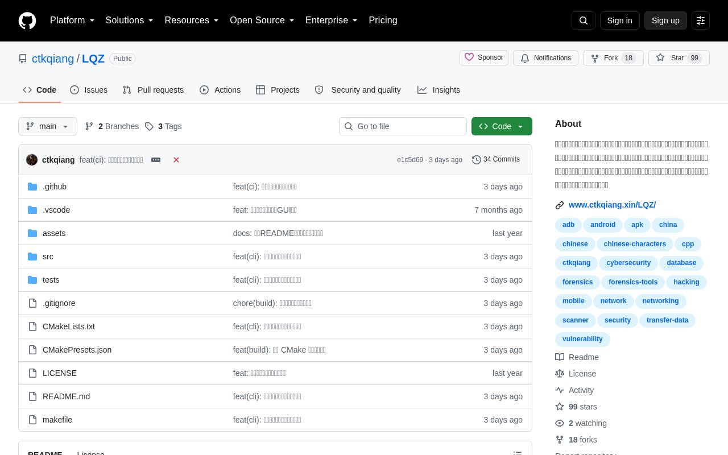Viewport: 728px width, 455px height.
Task: Fork the repository using the Fork button
Action: (x=613, y=58)
